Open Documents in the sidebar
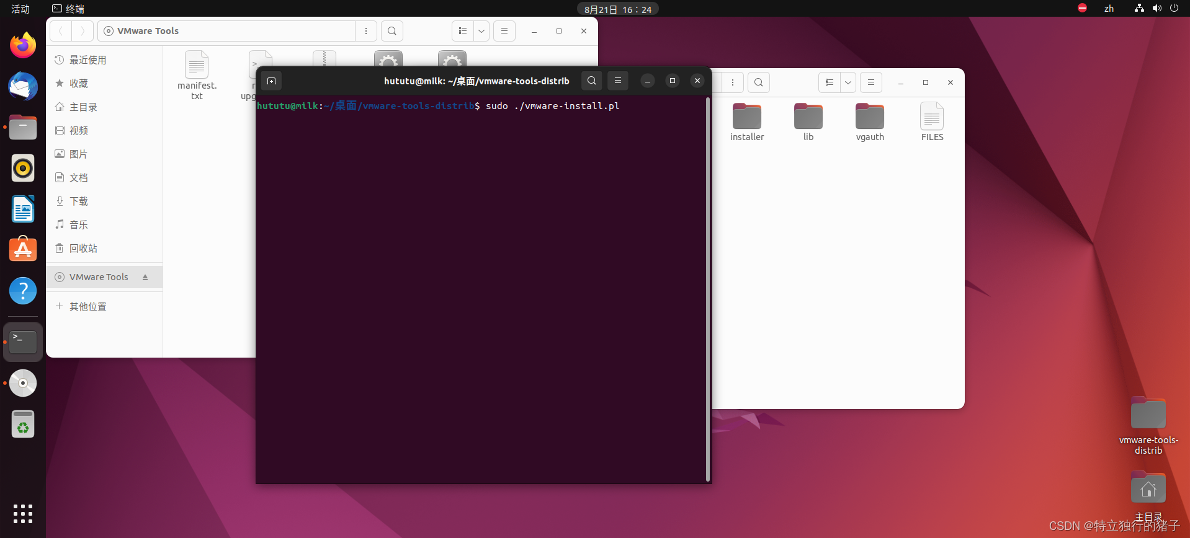 click(104, 178)
